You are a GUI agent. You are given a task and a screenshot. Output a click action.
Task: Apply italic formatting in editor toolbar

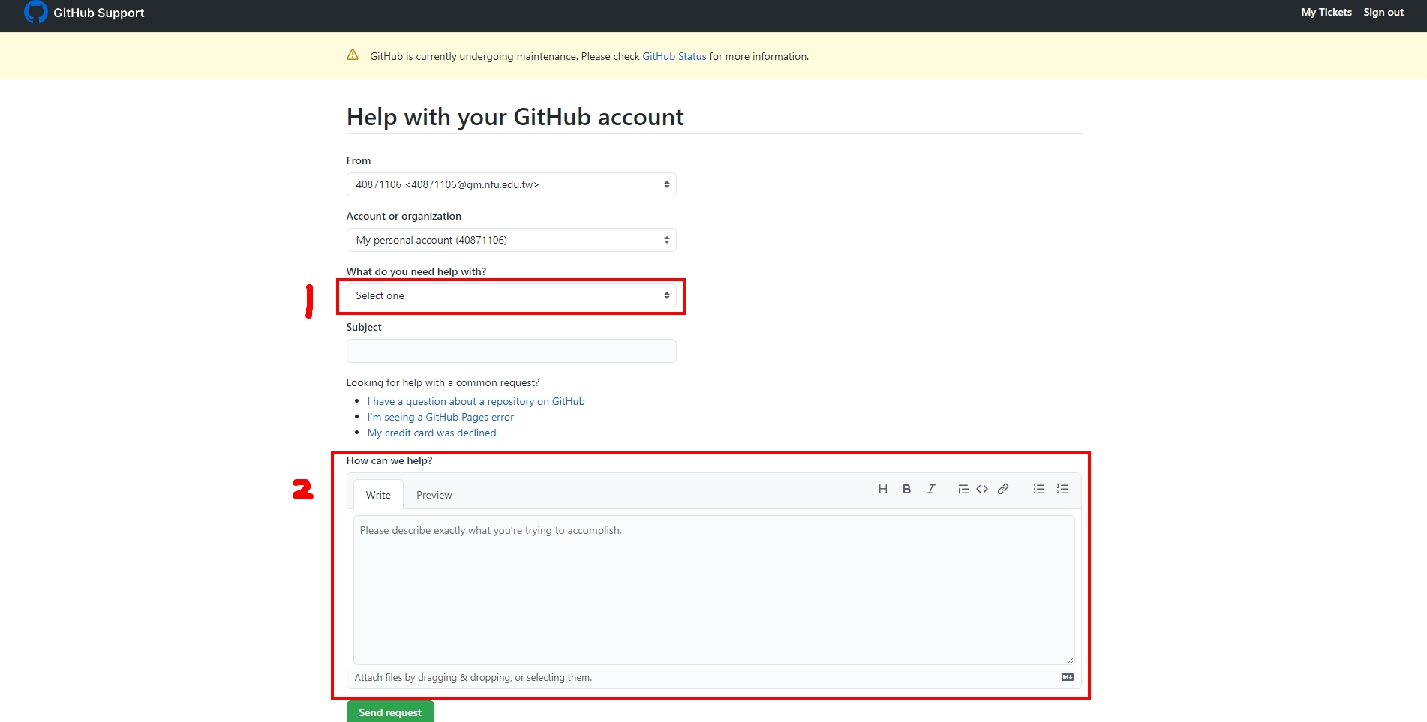click(930, 489)
